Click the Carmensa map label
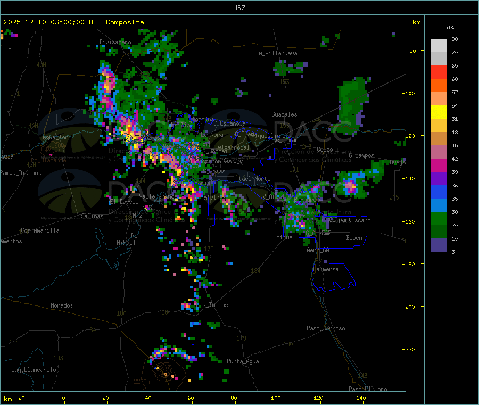Image resolution: width=479 pixels, height=405 pixels. [x=326, y=269]
